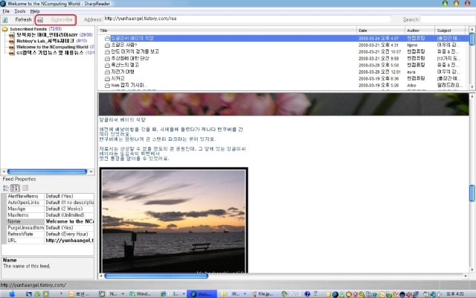This screenshot has height=298, width=476.
Task: Switch to the Welc... taskbar button
Action: coord(202,294)
